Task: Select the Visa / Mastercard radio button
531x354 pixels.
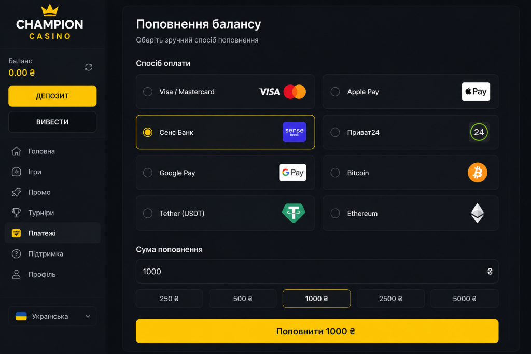Action: click(x=148, y=92)
